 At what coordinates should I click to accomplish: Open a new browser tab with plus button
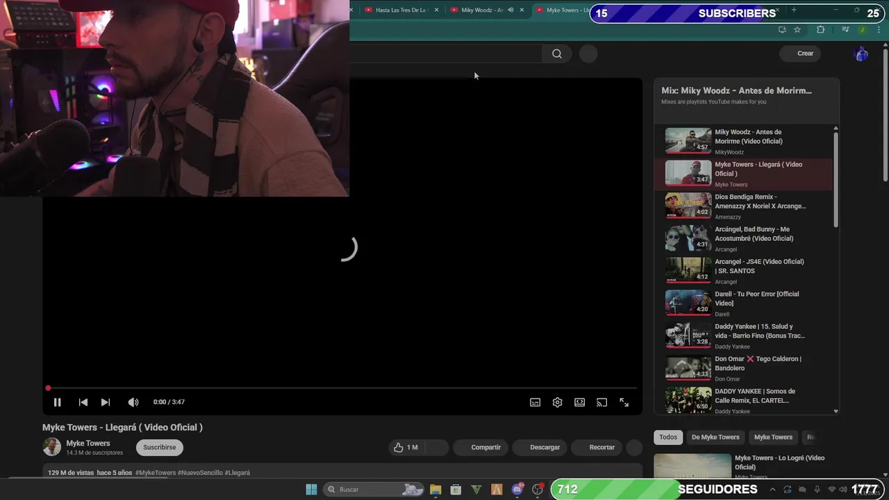[794, 10]
